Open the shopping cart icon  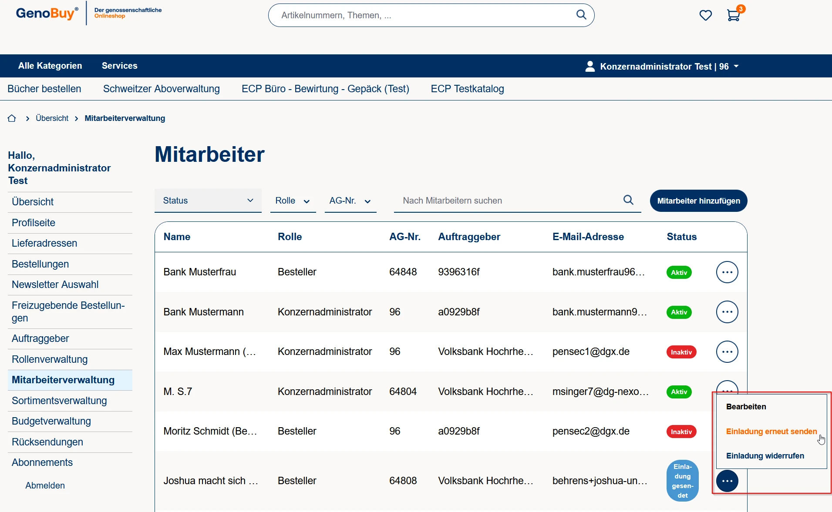coord(734,15)
